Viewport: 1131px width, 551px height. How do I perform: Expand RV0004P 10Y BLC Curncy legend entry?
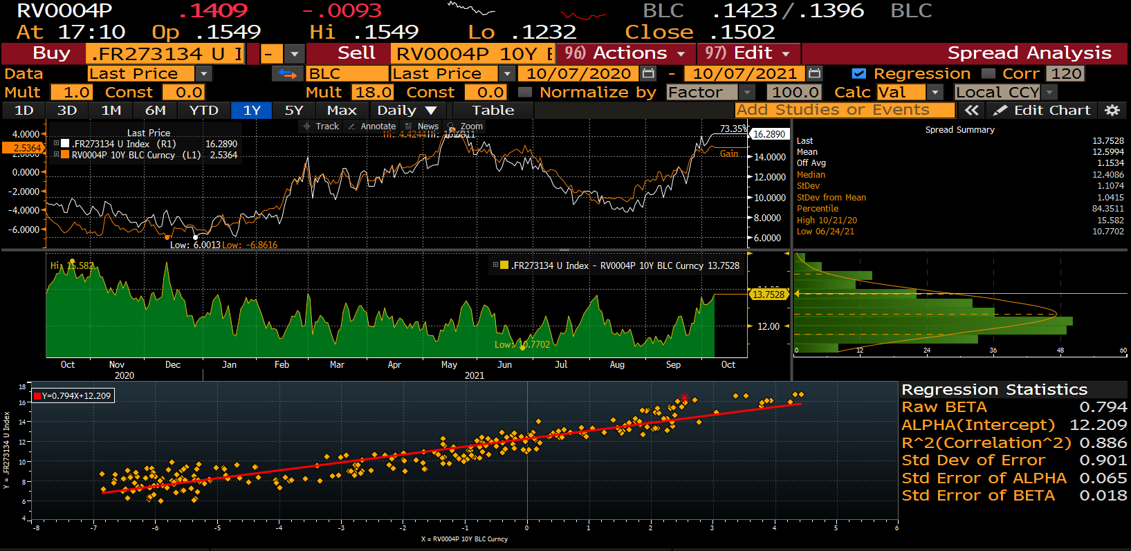[x=56, y=154]
